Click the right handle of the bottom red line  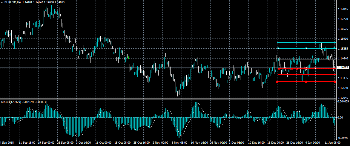[335, 82]
